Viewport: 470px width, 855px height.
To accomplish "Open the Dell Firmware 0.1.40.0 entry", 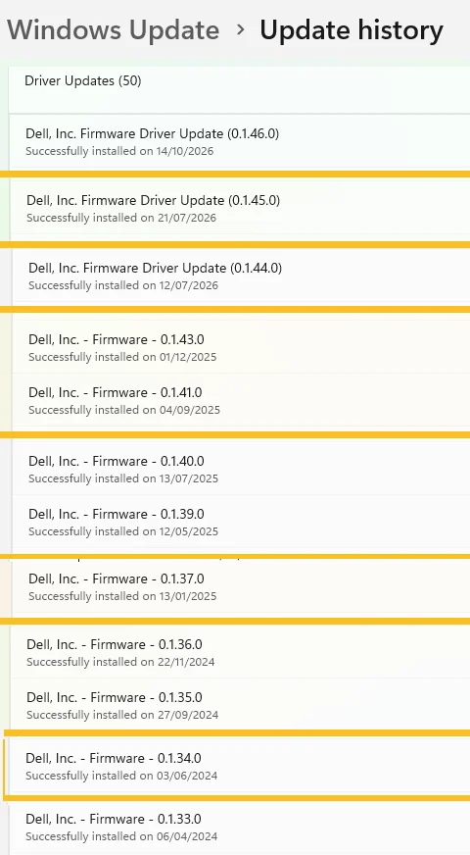I will (240, 469).
